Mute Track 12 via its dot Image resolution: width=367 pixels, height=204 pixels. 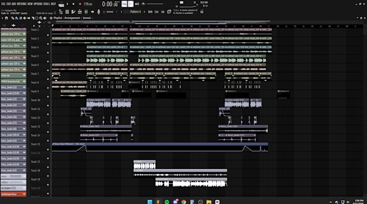[48, 123]
